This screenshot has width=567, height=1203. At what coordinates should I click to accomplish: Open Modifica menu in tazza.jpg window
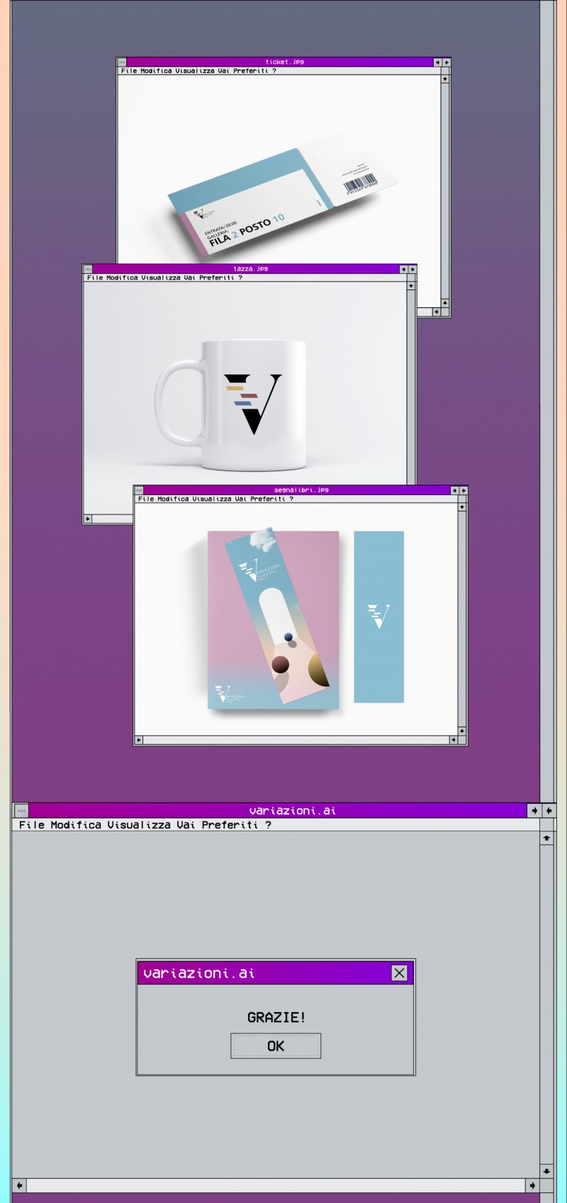tap(121, 278)
